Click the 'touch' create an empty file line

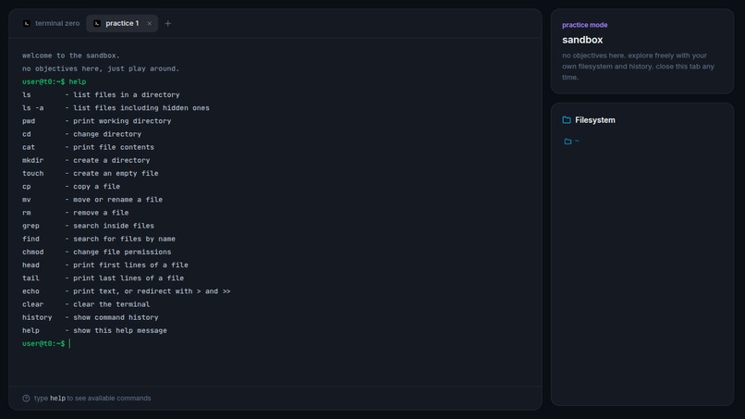tap(91, 173)
